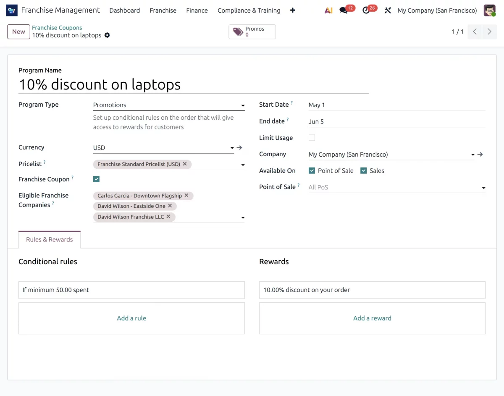Go to the previous record arrow

coord(475,31)
